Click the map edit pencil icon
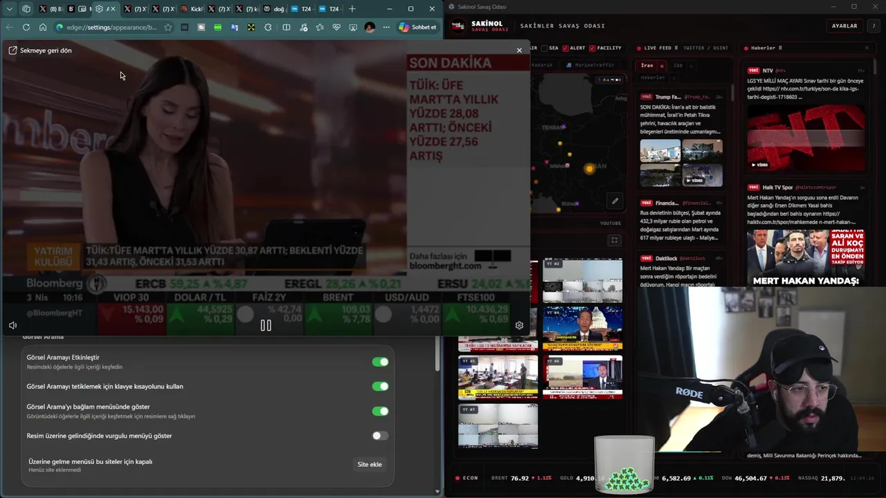This screenshot has height=498, width=886. [615, 201]
